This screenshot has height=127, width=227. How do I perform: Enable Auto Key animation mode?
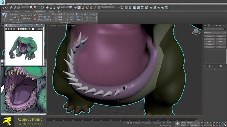[183, 123]
